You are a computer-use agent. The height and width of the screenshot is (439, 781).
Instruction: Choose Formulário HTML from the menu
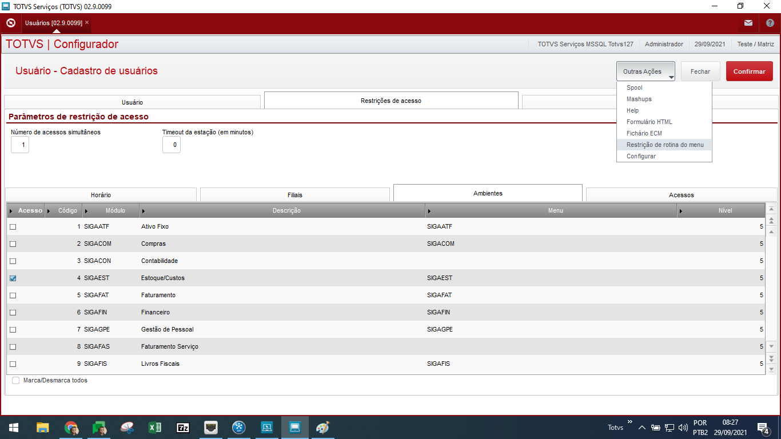(664, 122)
